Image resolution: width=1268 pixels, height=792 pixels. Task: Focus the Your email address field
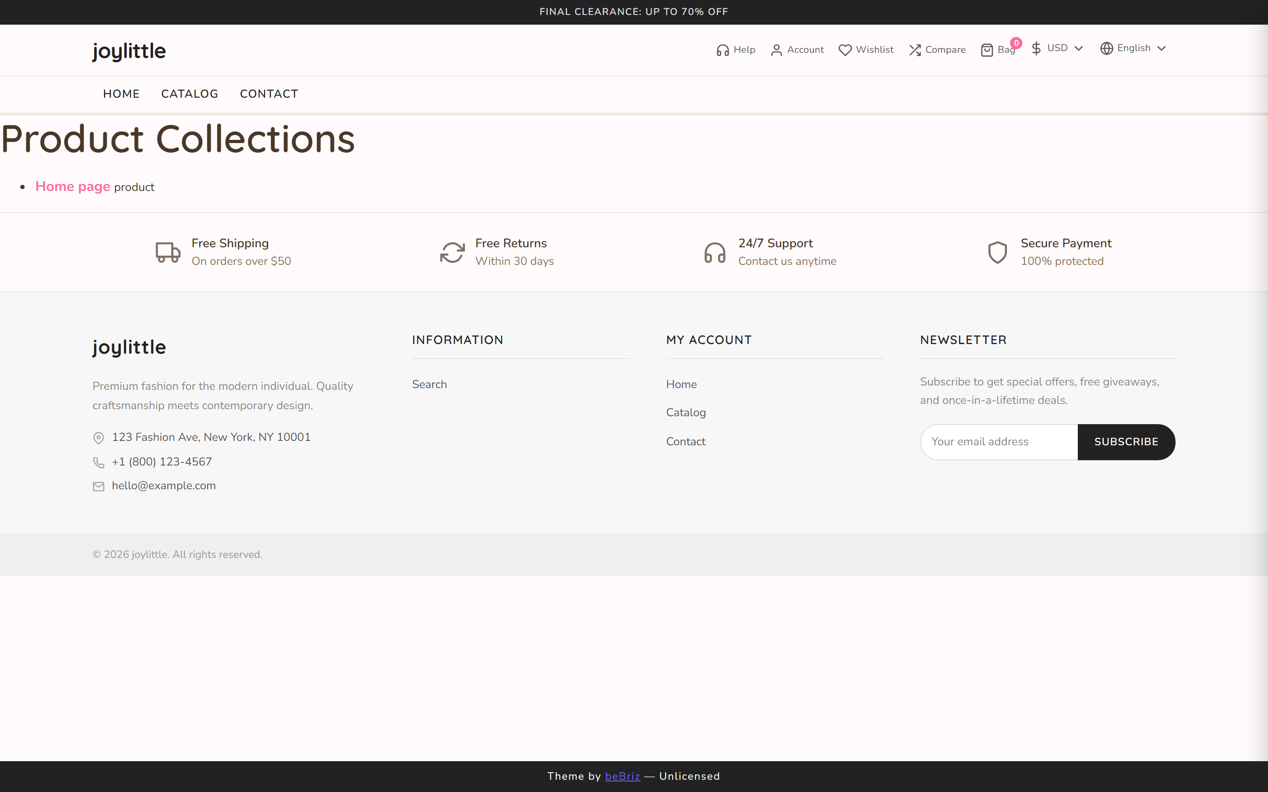[x=999, y=442]
